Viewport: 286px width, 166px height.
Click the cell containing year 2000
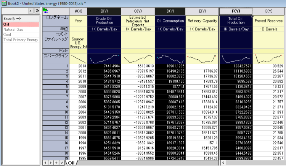78,133
